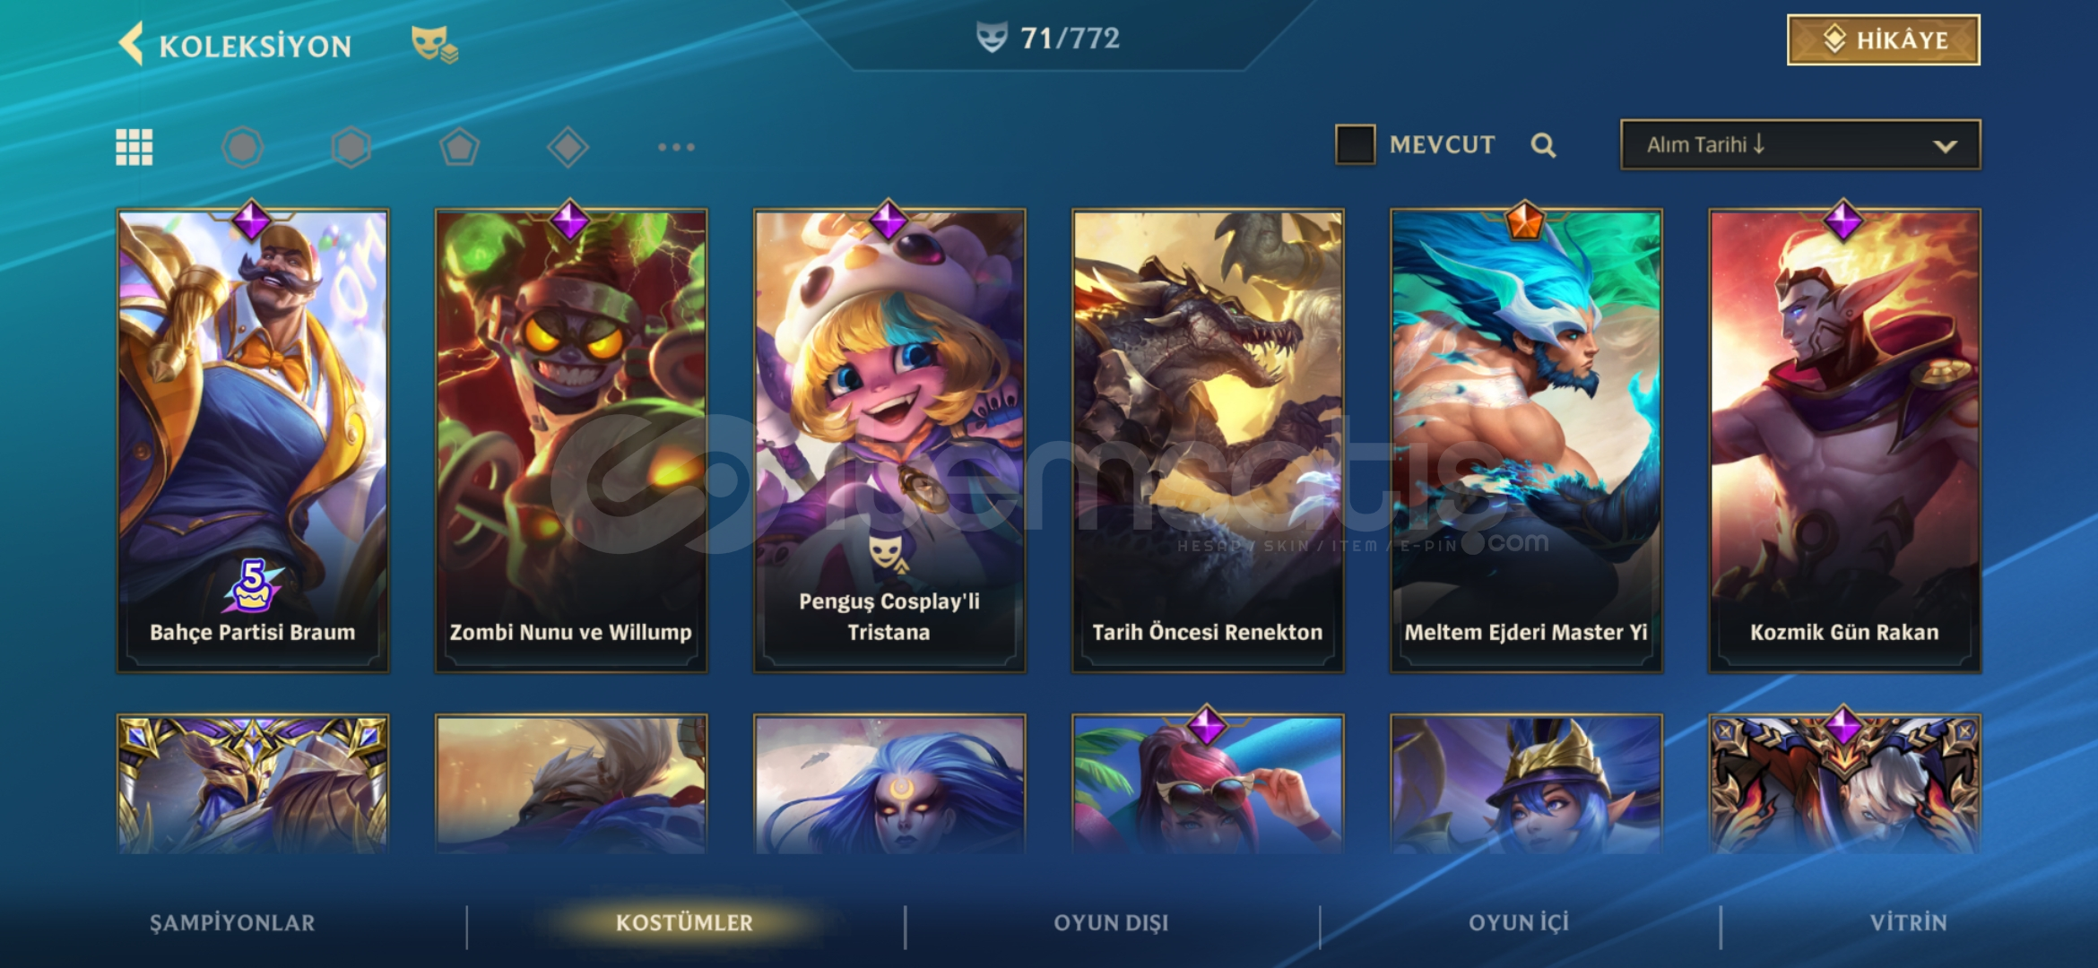The width and height of the screenshot is (2098, 968).
Task: Show more filters with three dots
Action: coord(676,147)
